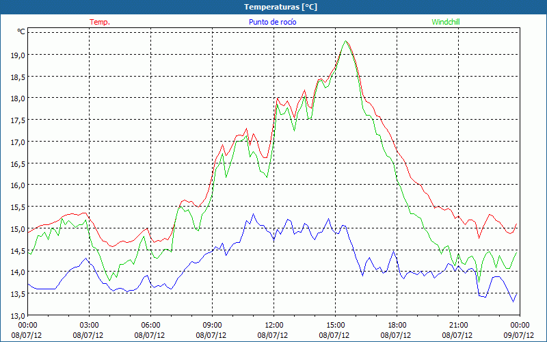The image size is (547, 342).
Task: Click the '12:00' time label
Action: pyautogui.click(x=274, y=326)
